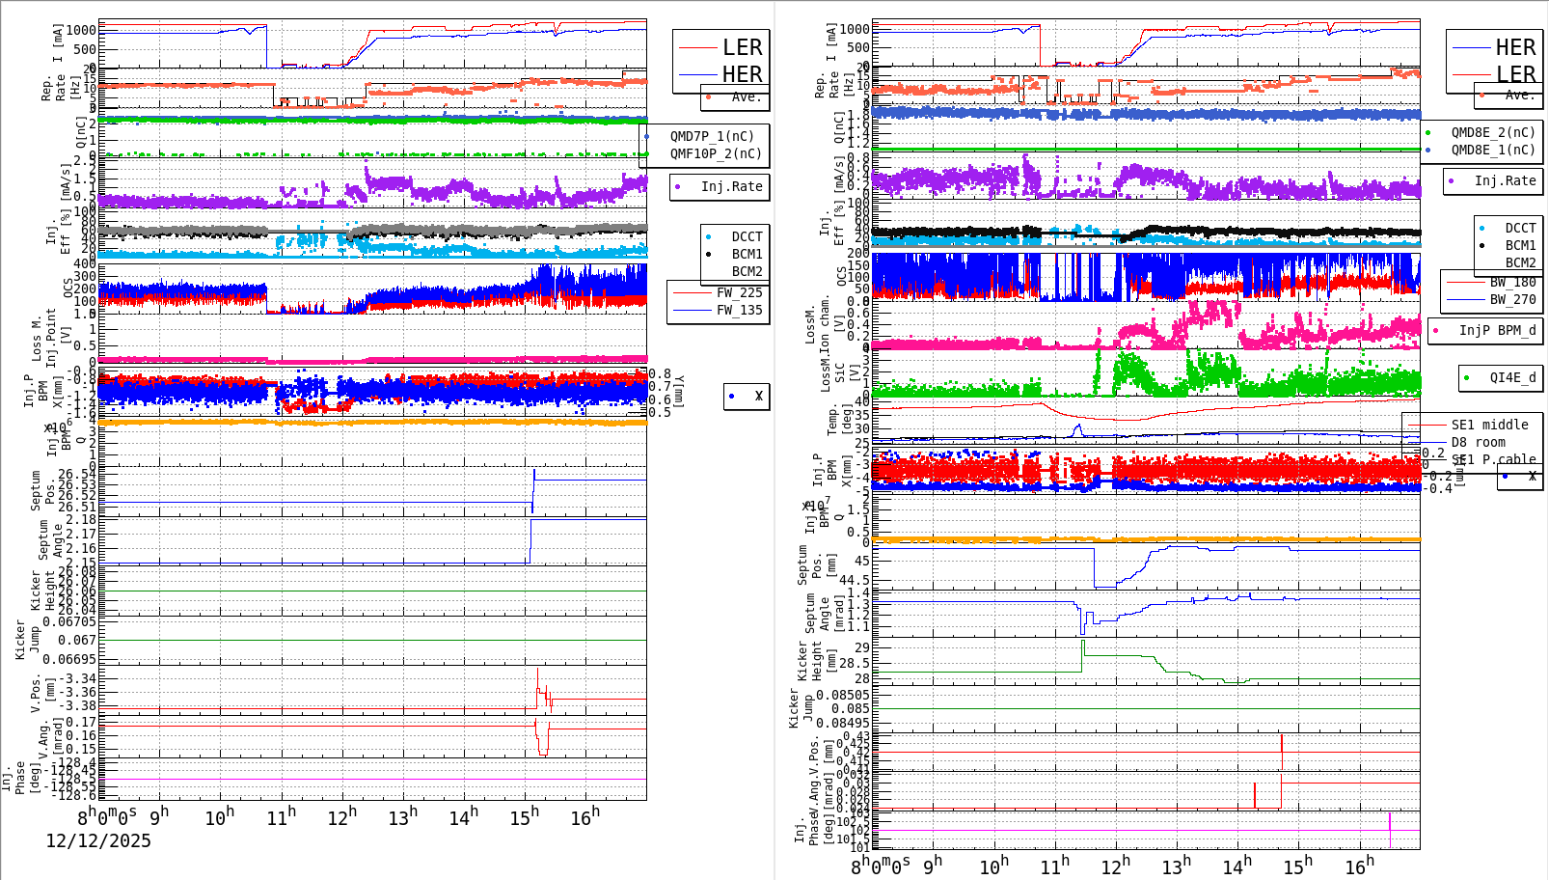Click the green QI4E_d legend marker

pos(1466,378)
